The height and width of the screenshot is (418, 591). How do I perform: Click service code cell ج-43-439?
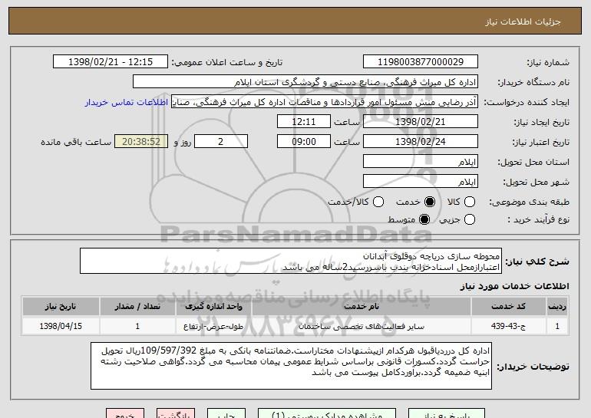(508, 326)
